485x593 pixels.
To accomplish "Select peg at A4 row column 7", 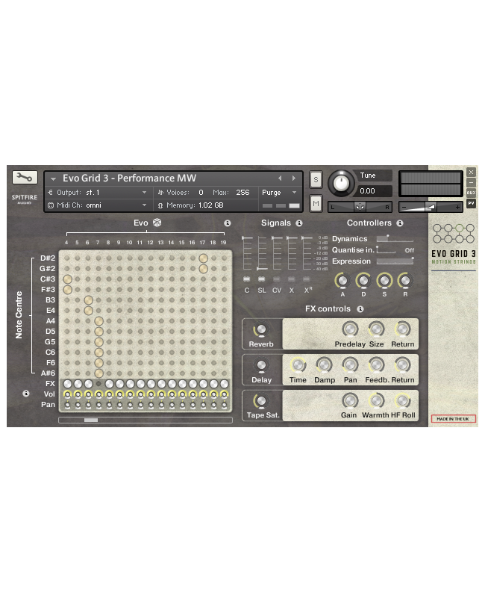I will coord(98,321).
